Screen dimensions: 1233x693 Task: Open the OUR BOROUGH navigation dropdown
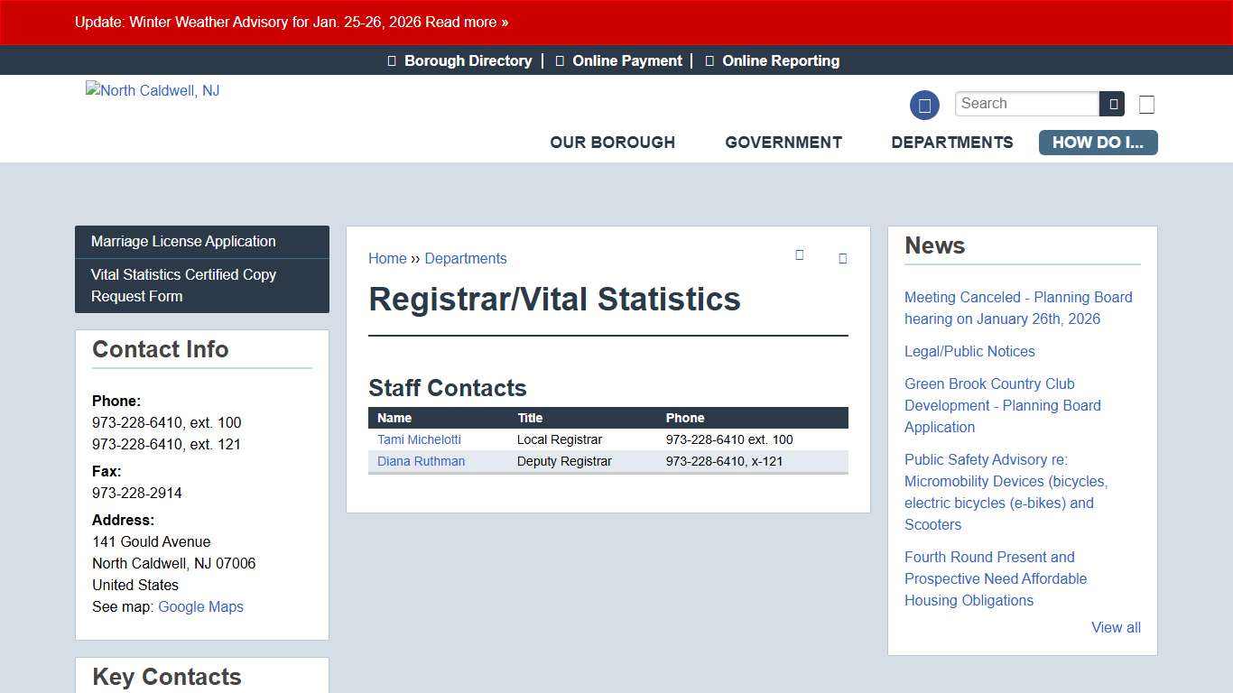tap(612, 143)
